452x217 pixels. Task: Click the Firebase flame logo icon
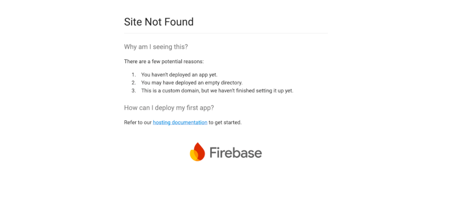197,152
